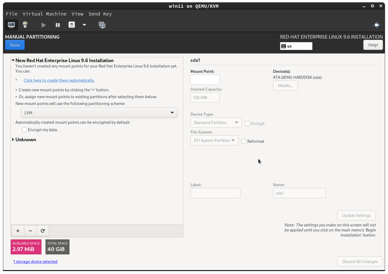Screen dimensions: 388x274
Task: Power on the virtual machine
Action: pyautogui.click(x=43, y=25)
